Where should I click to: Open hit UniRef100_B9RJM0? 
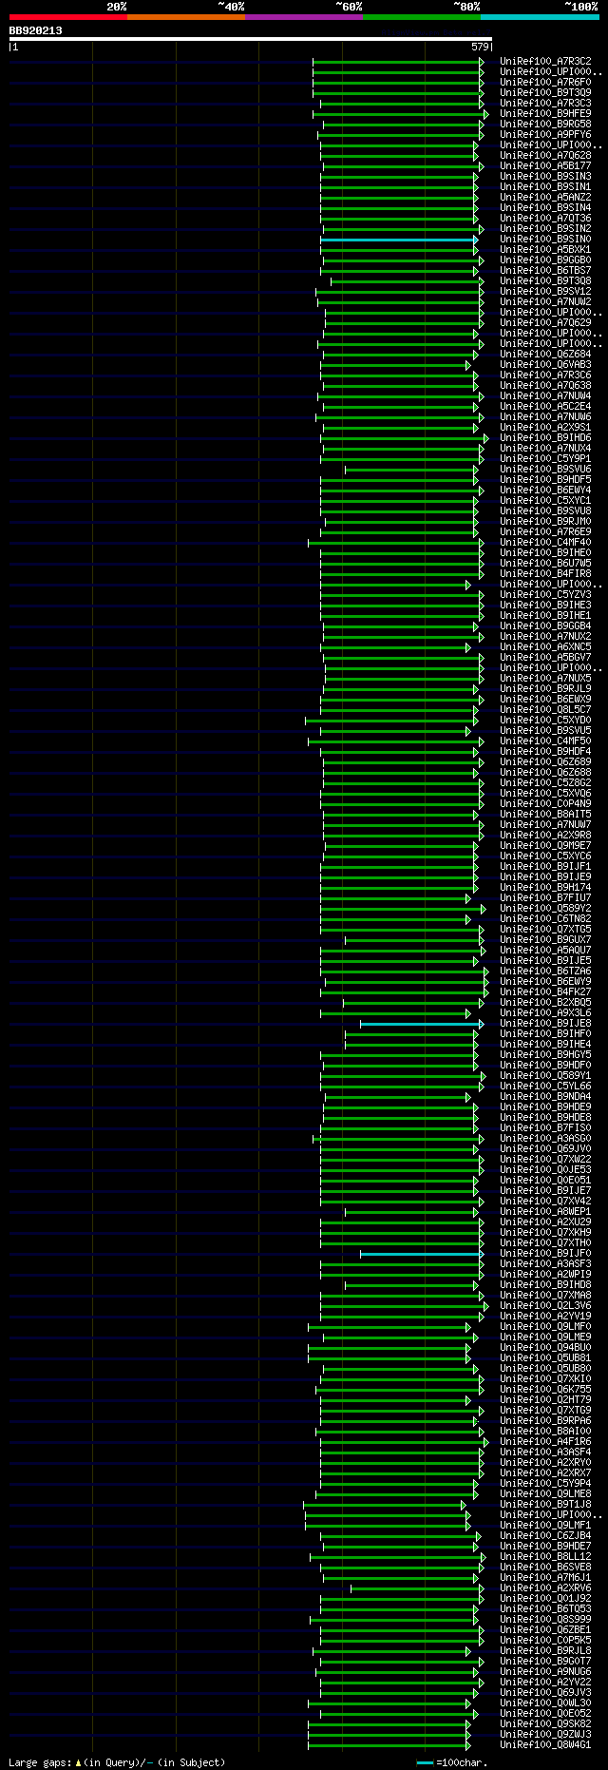point(545,522)
